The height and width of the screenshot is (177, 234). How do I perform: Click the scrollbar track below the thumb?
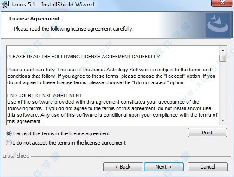click(x=223, y=89)
